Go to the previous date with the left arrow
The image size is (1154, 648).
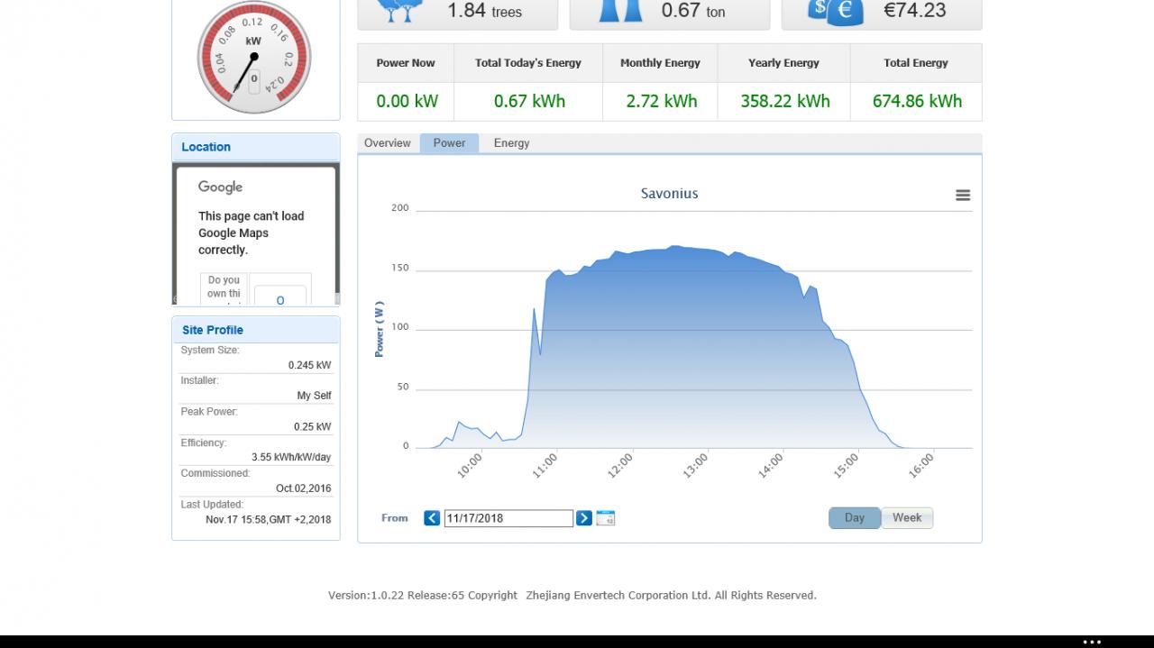[432, 518]
